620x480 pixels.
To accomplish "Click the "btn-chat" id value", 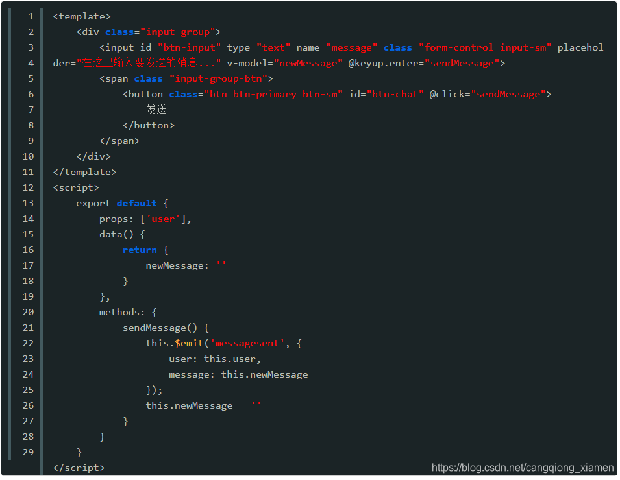I will (x=395, y=95).
